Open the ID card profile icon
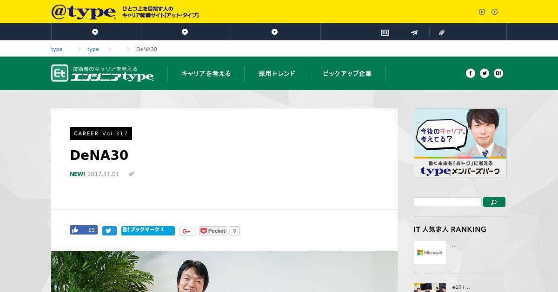Viewport: 558px width, 292px height. (x=385, y=32)
